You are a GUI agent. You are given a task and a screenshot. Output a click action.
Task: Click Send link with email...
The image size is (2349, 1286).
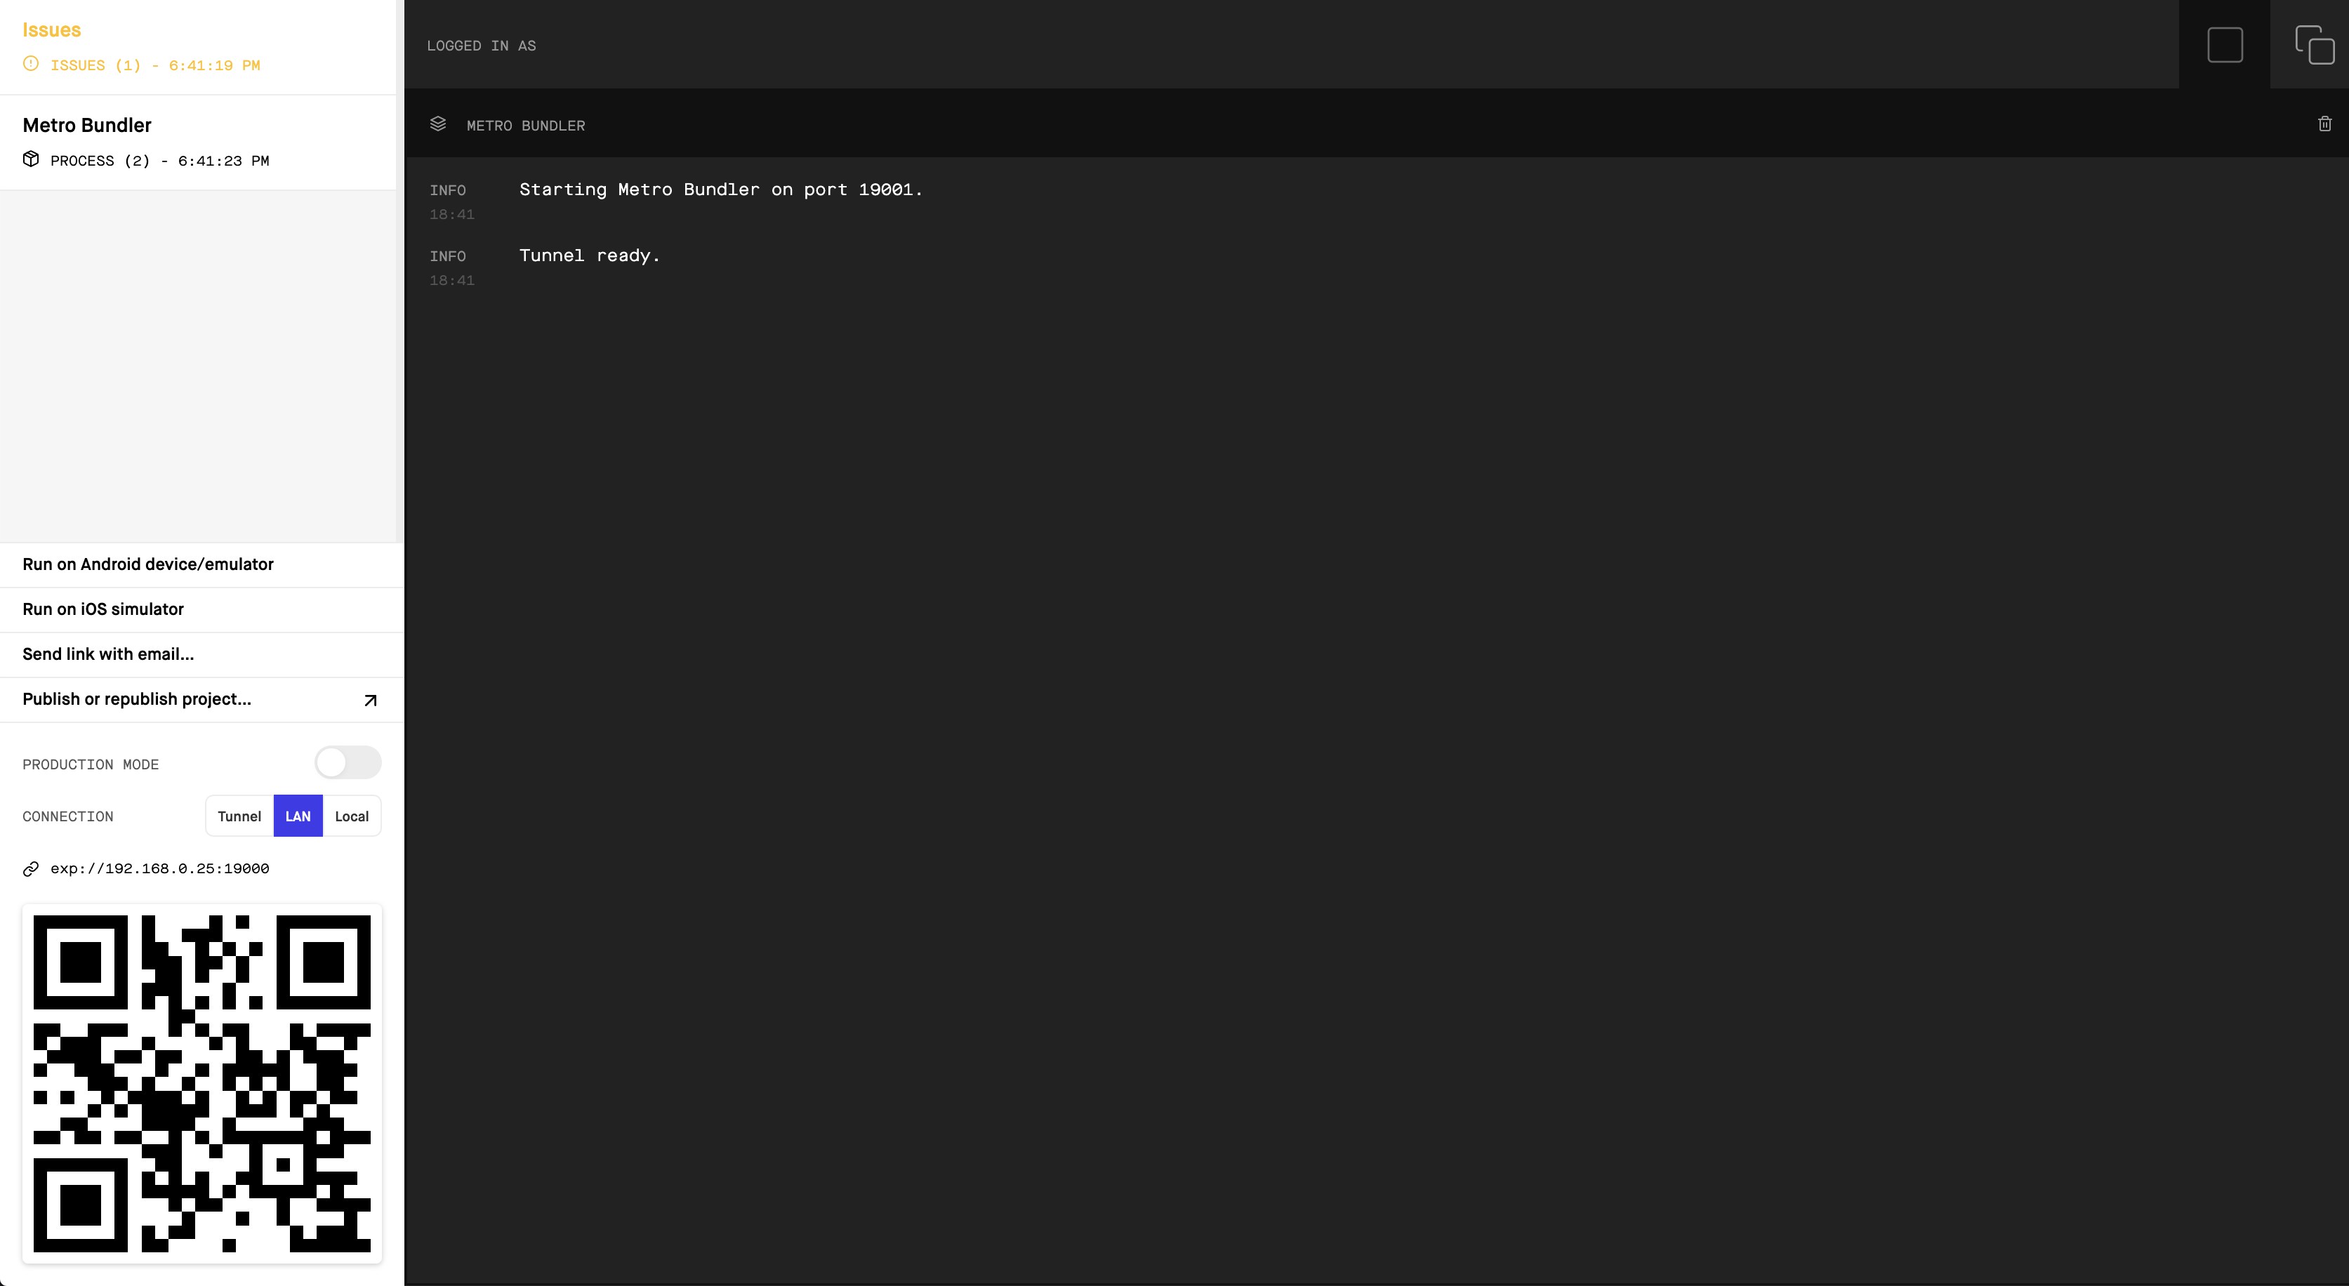107,654
